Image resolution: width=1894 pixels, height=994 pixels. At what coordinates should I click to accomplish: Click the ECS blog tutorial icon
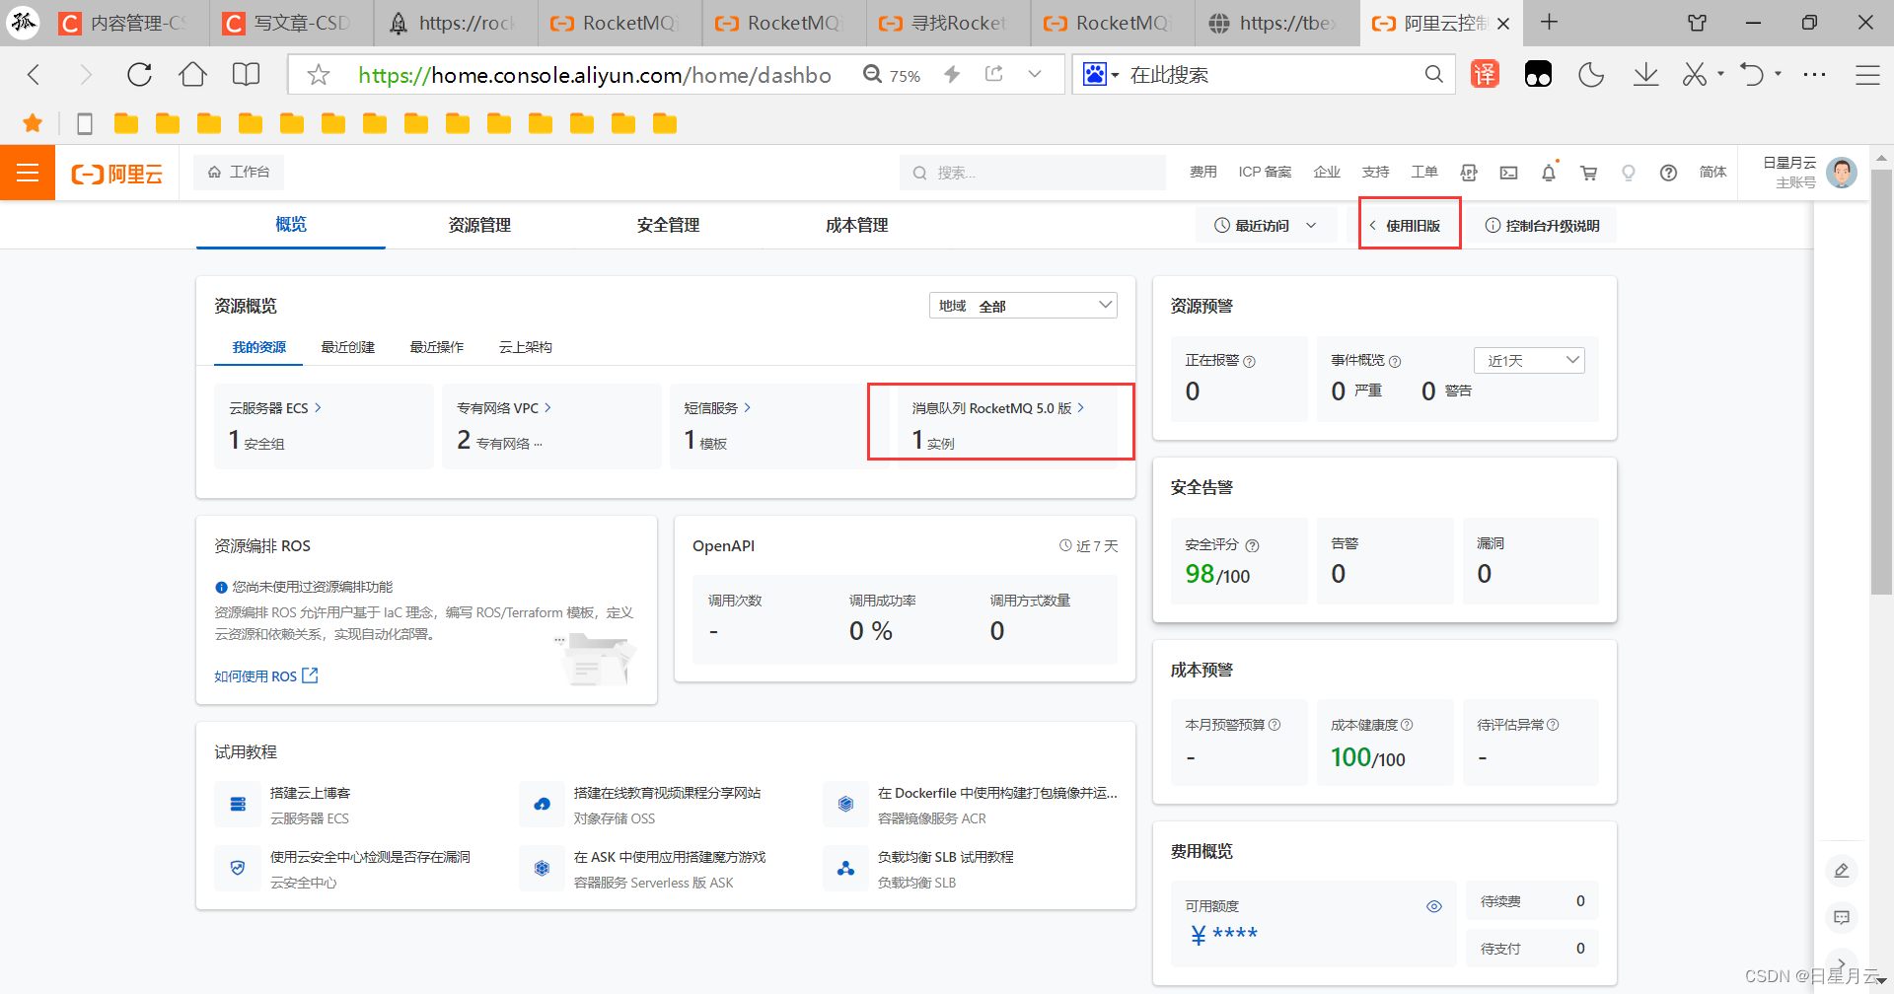tap(238, 804)
